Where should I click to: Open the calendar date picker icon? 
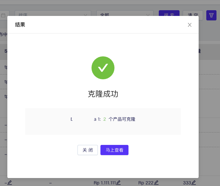tap(3, 15)
